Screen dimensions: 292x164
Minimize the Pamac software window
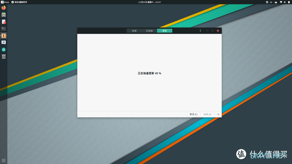pos(207,31)
